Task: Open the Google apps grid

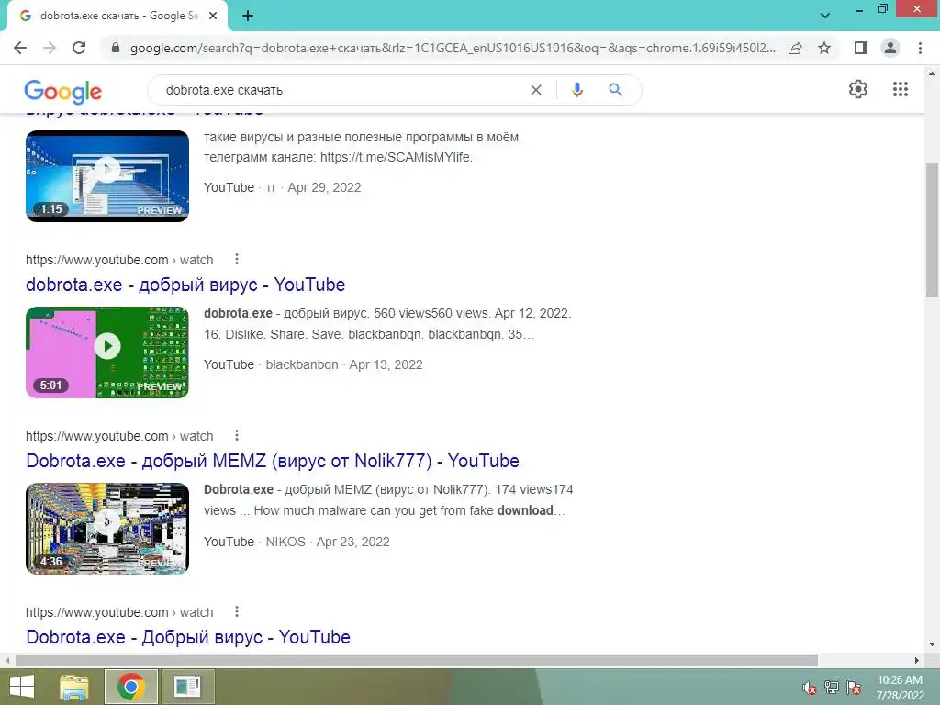Action: click(x=900, y=89)
